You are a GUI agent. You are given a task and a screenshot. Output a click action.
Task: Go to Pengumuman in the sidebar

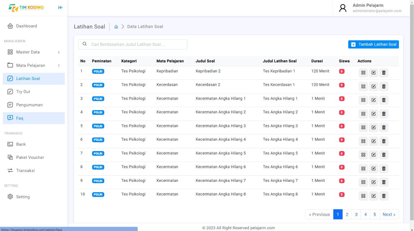[34, 105]
